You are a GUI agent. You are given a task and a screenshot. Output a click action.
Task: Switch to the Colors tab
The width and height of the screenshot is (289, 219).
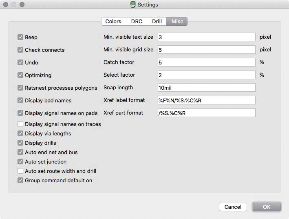point(113,21)
